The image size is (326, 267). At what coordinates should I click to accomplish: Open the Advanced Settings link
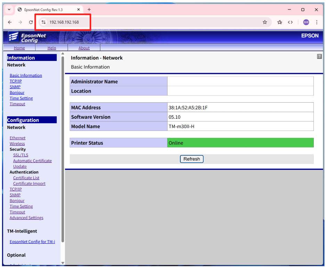26,218
